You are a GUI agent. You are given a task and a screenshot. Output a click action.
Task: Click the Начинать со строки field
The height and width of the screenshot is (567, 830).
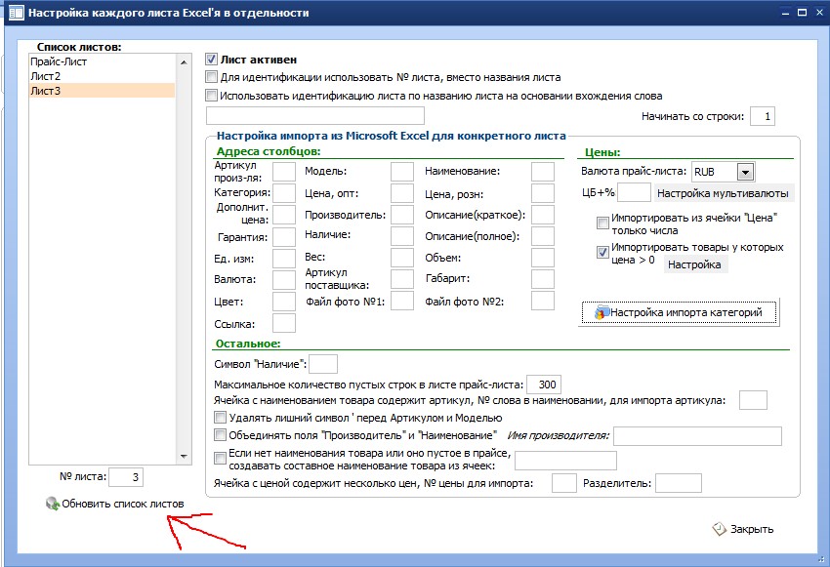tap(763, 116)
